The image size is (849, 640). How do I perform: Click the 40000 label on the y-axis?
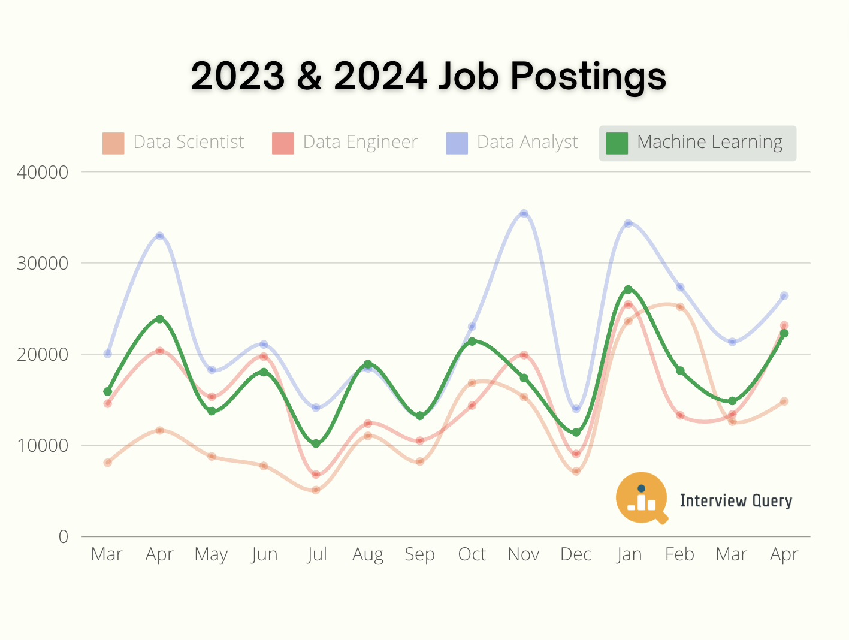click(43, 173)
